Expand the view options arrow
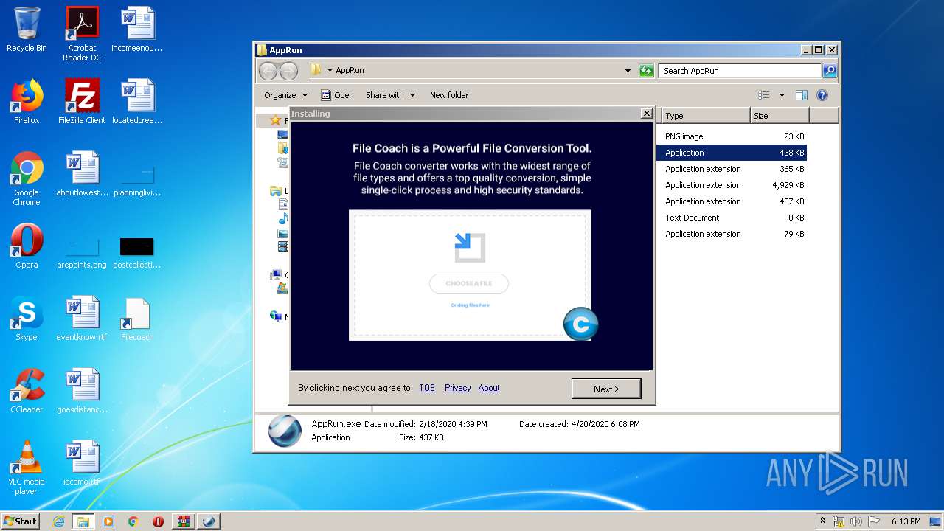 tap(782, 95)
